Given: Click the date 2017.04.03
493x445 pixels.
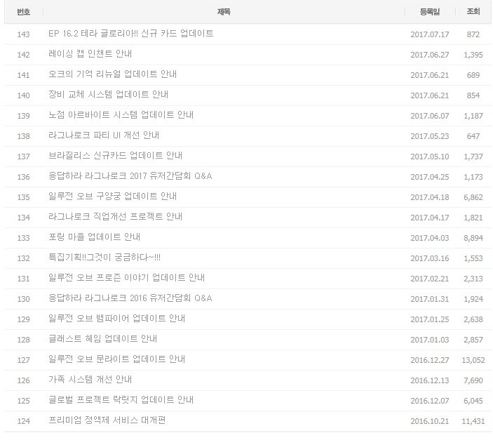Looking at the screenshot, I should pos(430,238).
